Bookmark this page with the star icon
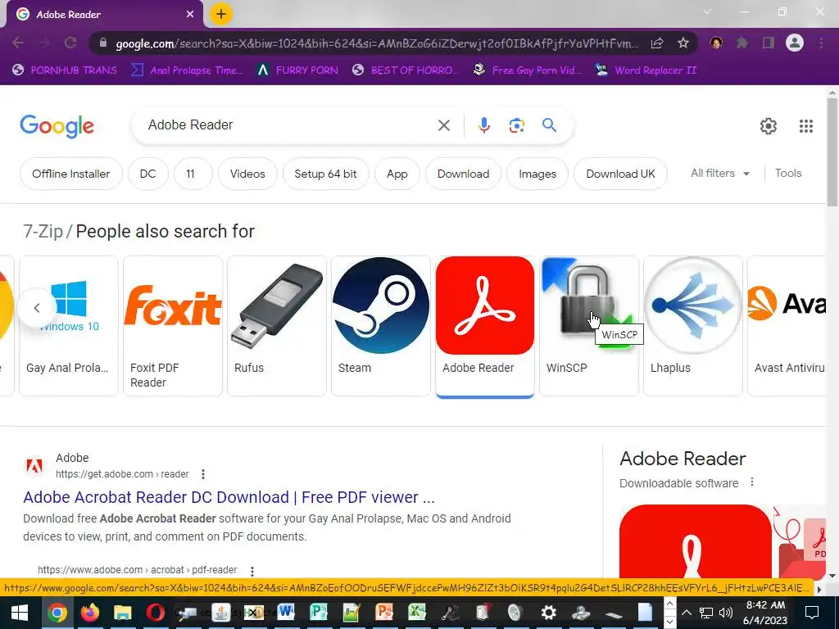 click(x=683, y=43)
